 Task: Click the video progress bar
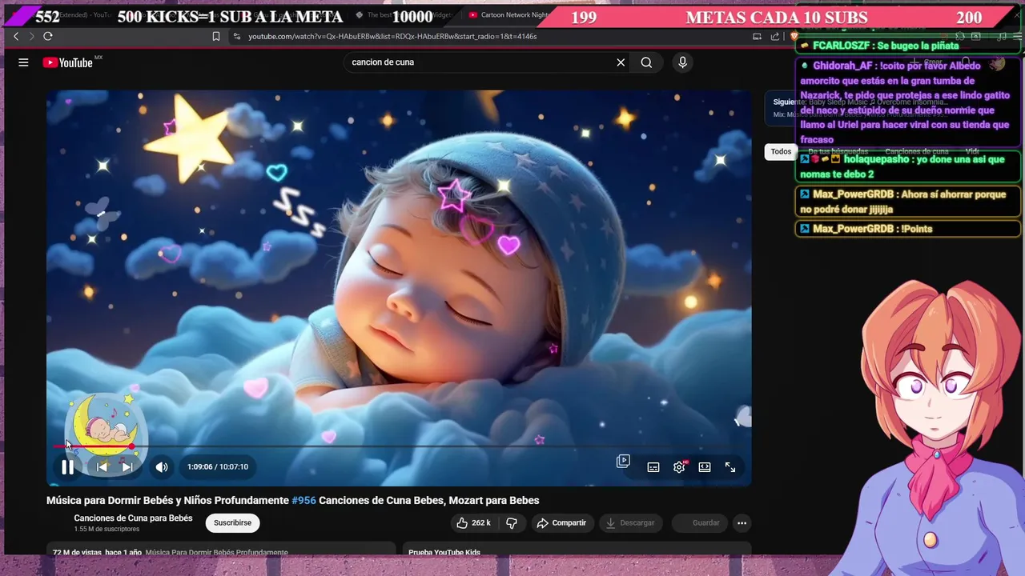[x=399, y=446]
